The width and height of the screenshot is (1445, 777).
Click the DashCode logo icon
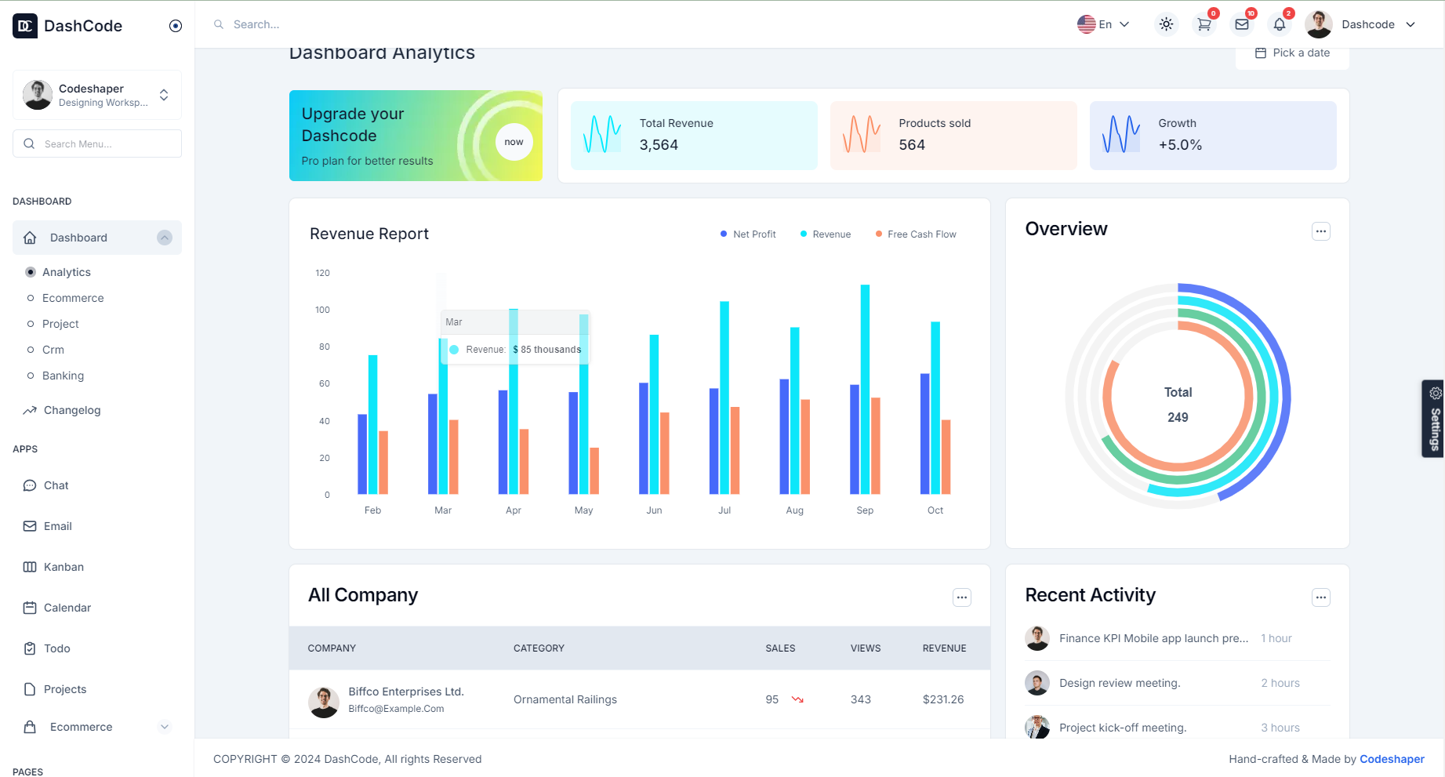coord(25,26)
